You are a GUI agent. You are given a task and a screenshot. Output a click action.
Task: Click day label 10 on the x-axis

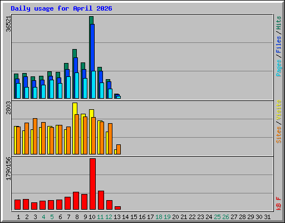(x=92, y=217)
